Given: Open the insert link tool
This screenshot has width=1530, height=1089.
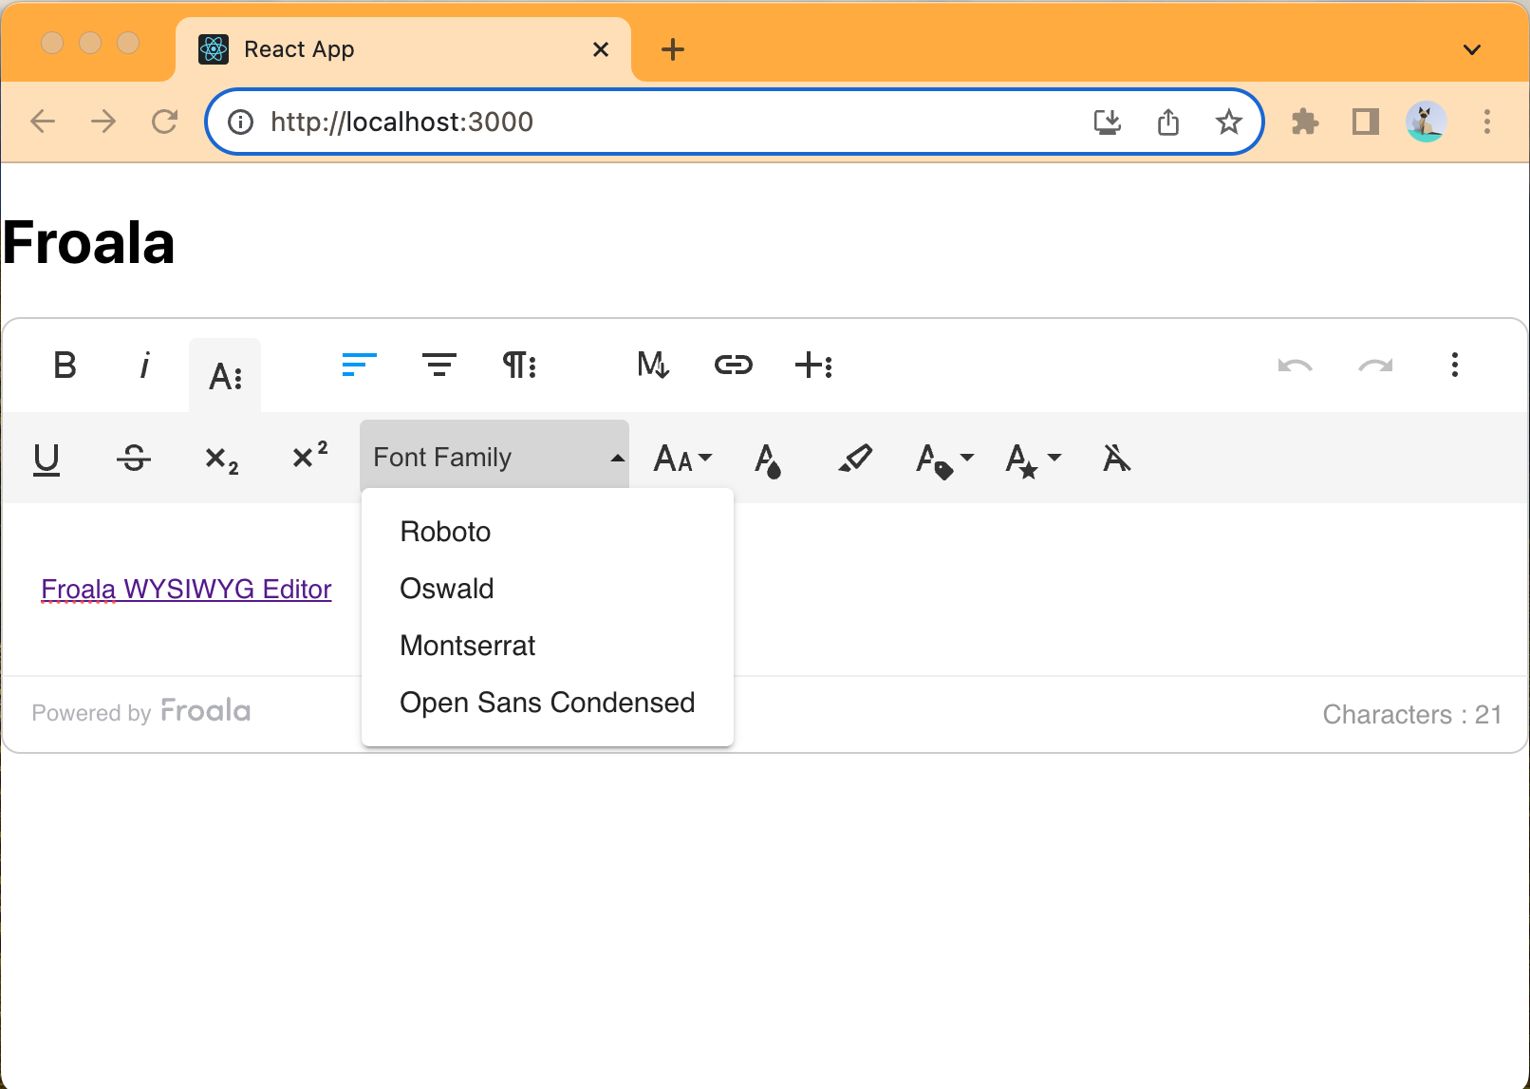Looking at the screenshot, I should [733, 365].
